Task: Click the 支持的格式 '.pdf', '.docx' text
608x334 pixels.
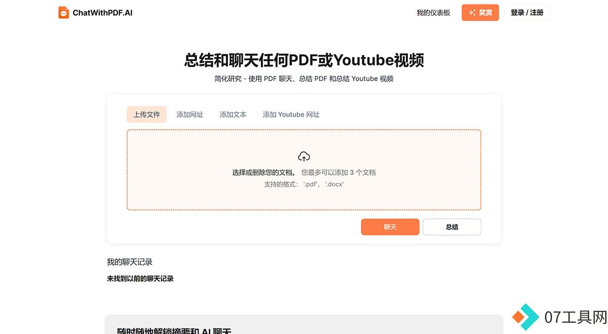Action: tap(304, 184)
